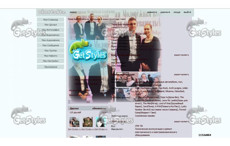Open the first friend's avatar thumbnail
This screenshot has height=146, width=230.
[x=74, y=122]
